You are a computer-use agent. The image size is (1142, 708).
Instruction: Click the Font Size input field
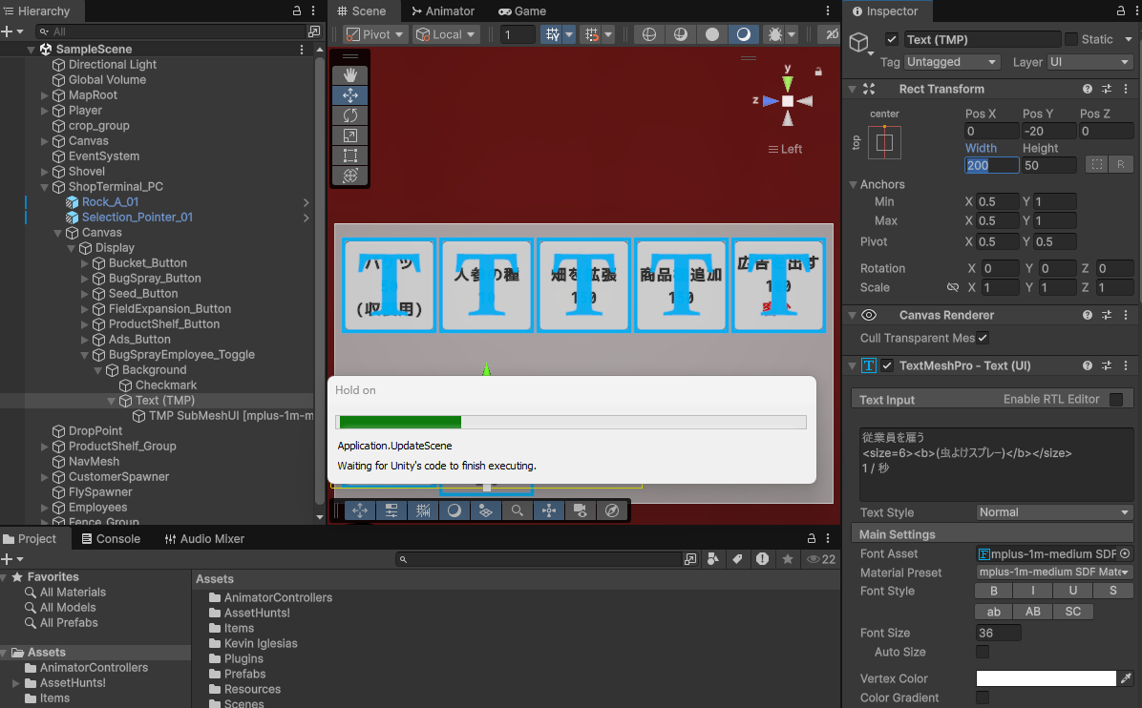click(x=998, y=633)
